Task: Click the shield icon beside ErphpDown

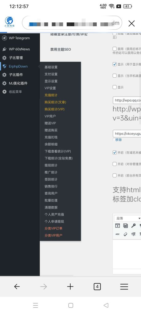Action: click(4, 66)
